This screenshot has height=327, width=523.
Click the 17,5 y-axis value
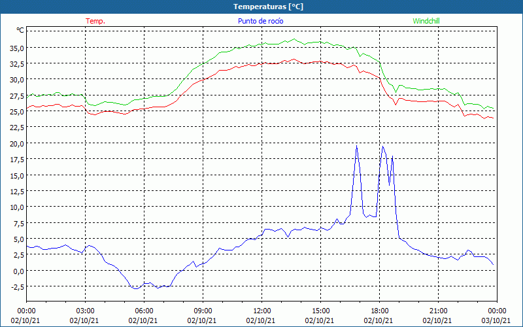click(x=17, y=159)
